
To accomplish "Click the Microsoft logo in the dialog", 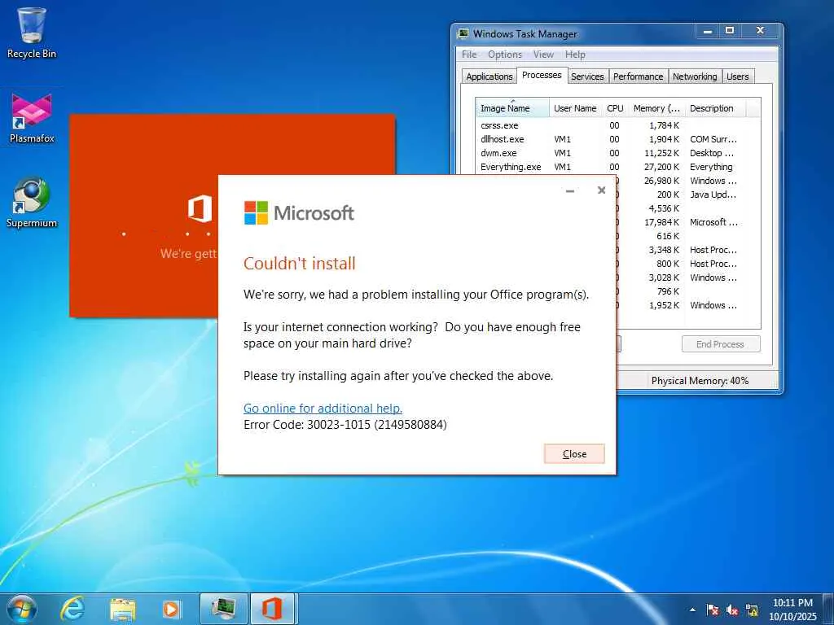I will 299,212.
